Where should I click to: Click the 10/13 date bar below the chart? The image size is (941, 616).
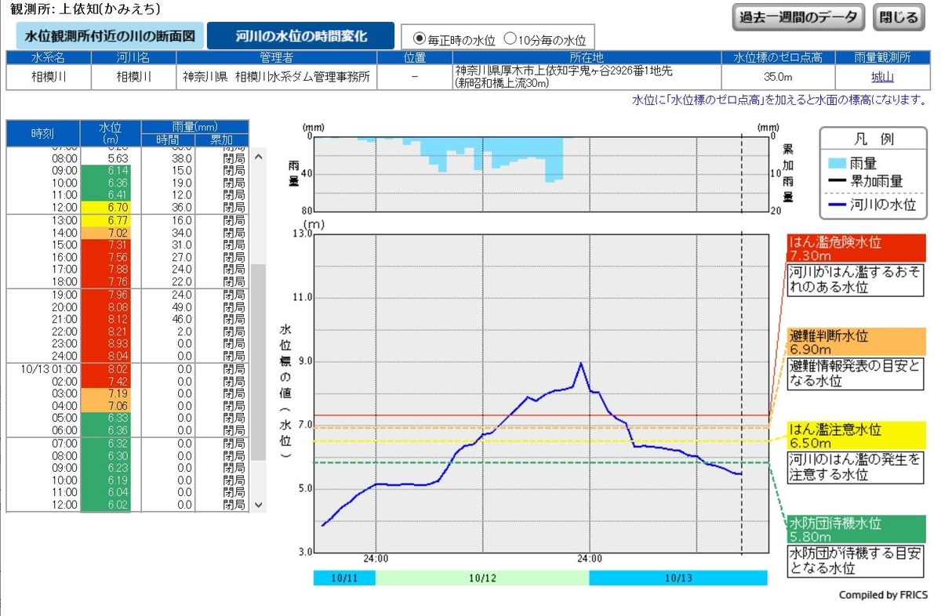pos(678,578)
